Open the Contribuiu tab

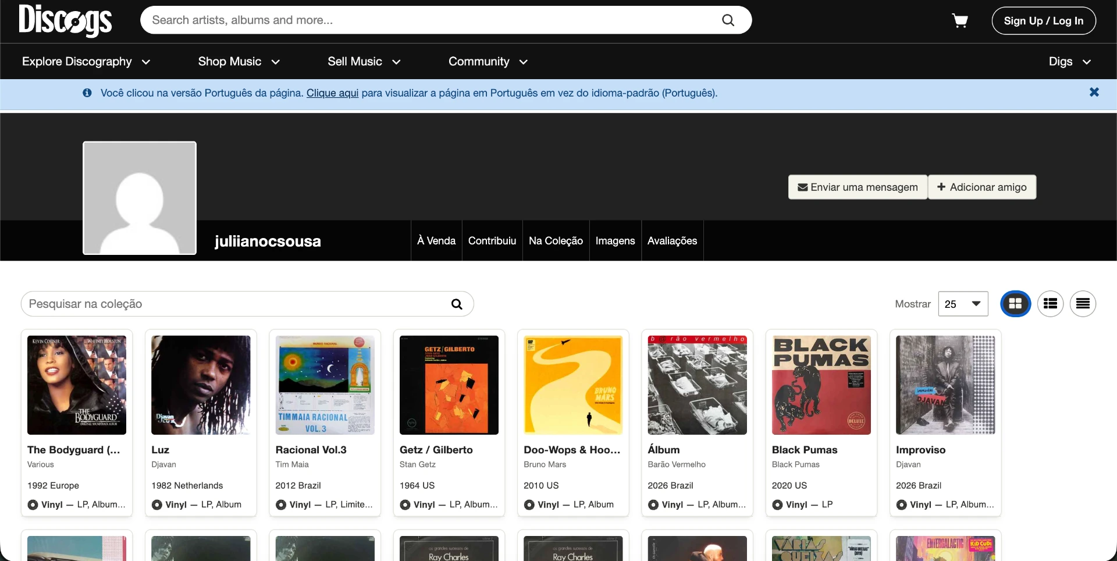pos(492,241)
